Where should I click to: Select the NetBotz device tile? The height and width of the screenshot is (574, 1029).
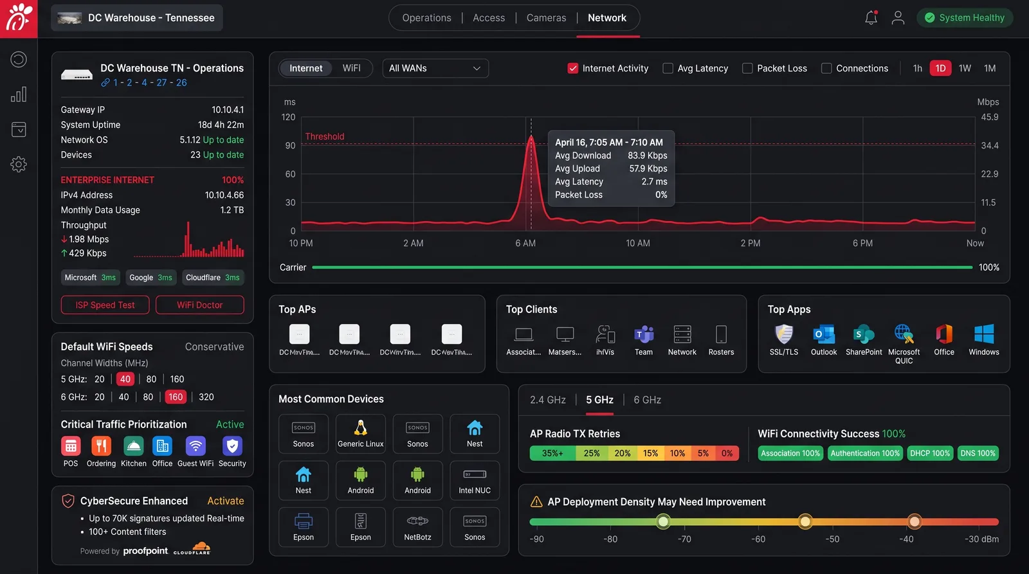(417, 528)
